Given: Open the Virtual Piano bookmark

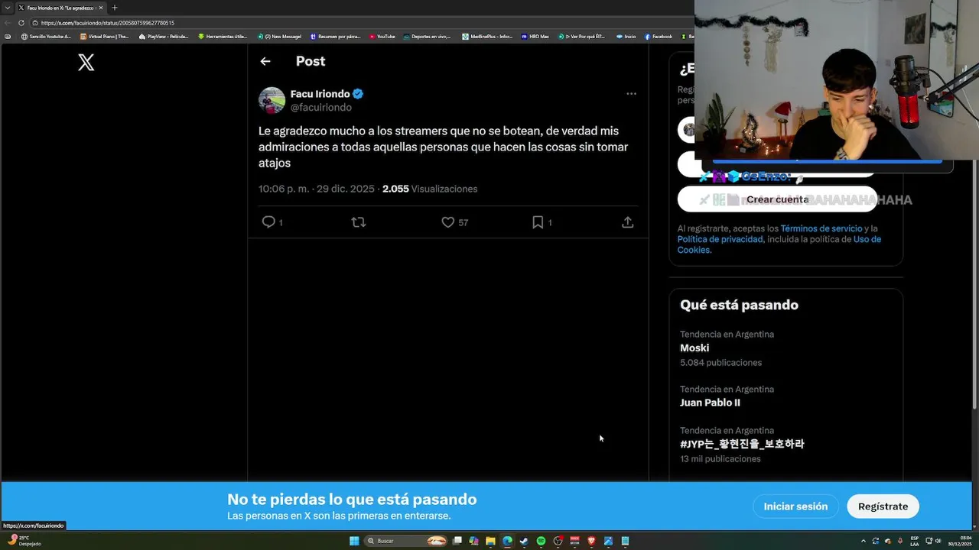Looking at the screenshot, I should [105, 37].
